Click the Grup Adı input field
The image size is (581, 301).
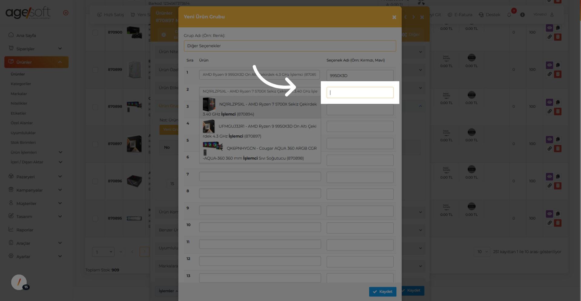click(x=290, y=46)
